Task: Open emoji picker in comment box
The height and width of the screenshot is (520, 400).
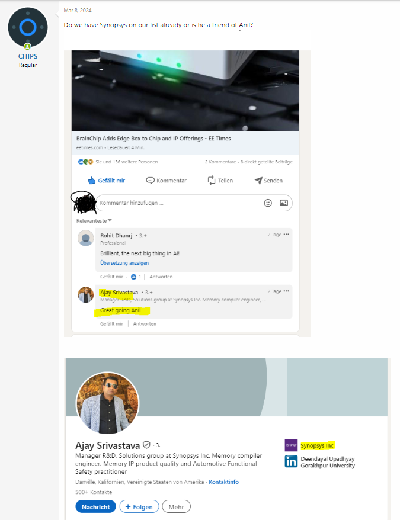Action: tap(268, 203)
